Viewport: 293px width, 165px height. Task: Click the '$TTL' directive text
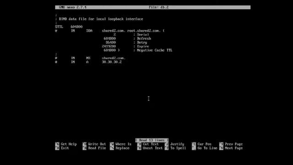[59, 27]
